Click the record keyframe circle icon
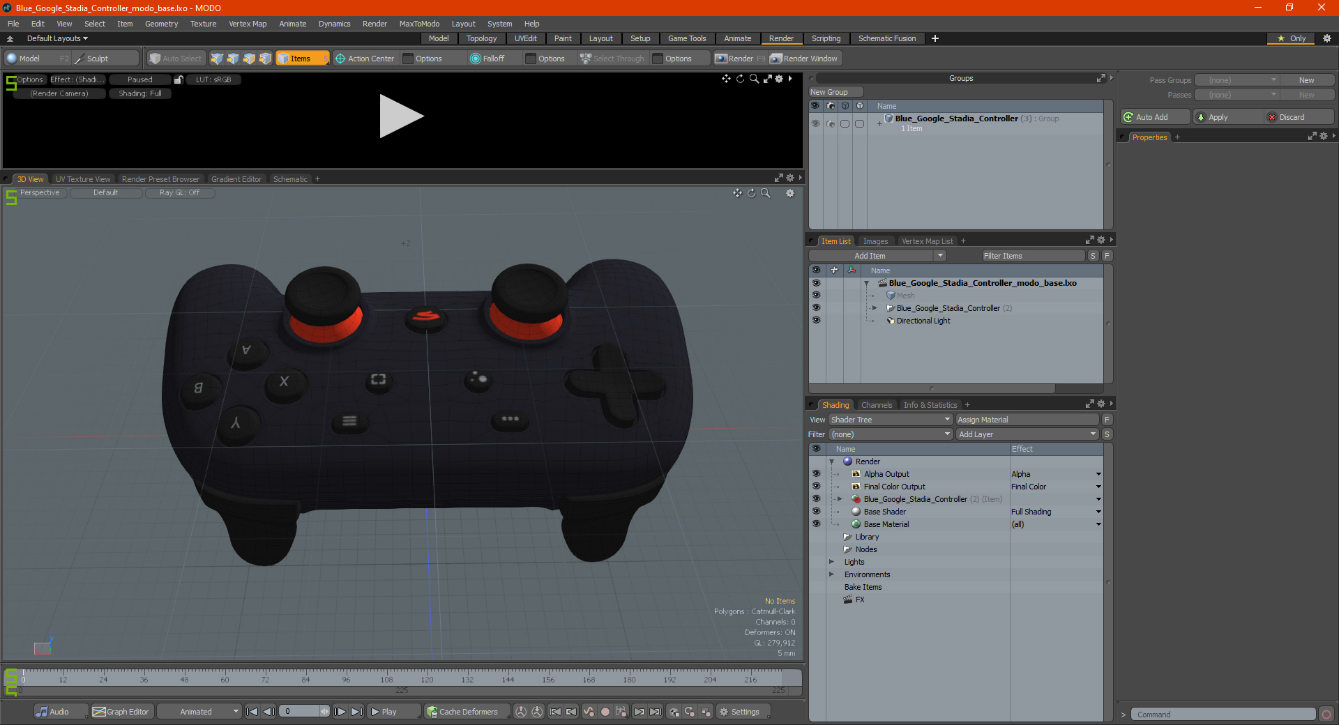The height and width of the screenshot is (725, 1339). [x=605, y=712]
